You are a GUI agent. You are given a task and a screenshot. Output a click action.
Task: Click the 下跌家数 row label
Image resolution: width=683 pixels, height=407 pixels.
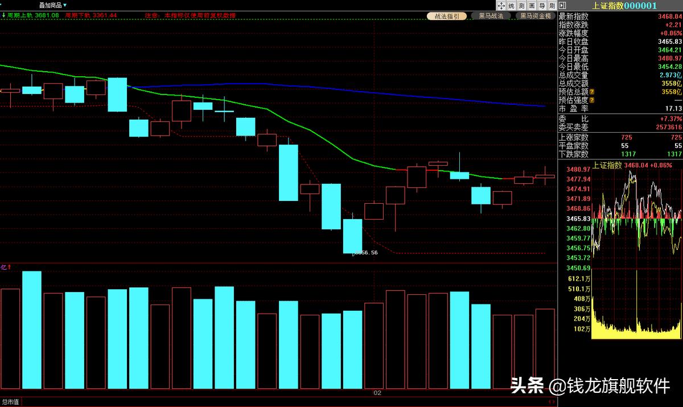[x=573, y=154]
